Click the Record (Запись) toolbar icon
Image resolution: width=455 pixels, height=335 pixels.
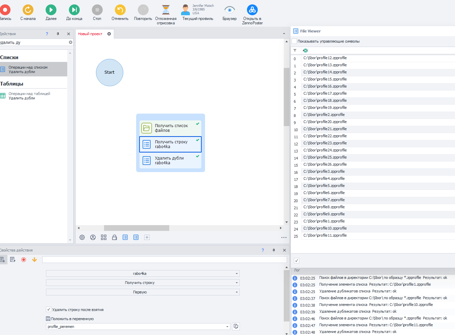(x=5, y=10)
